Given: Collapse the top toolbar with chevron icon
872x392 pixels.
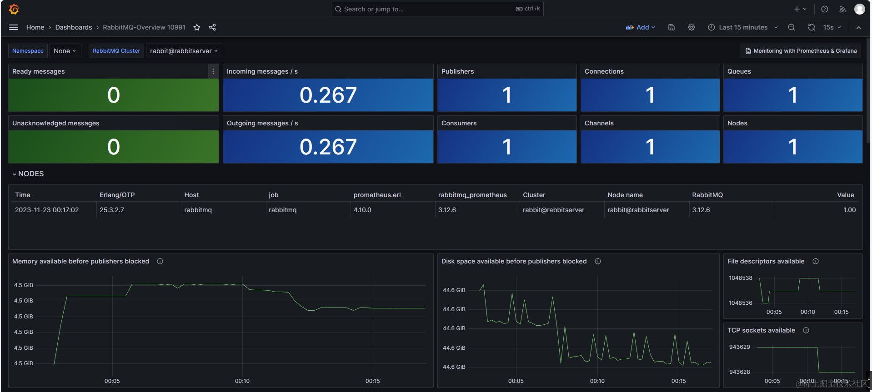Looking at the screenshot, I should 859,27.
